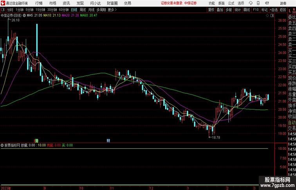Open the 选项 menu

click(241, 3)
